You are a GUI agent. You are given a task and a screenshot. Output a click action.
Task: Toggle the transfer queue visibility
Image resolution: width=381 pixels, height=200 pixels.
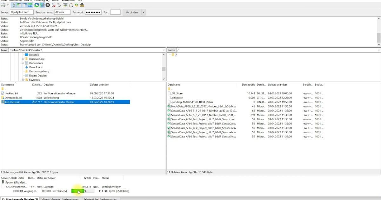[x=30, y=6]
